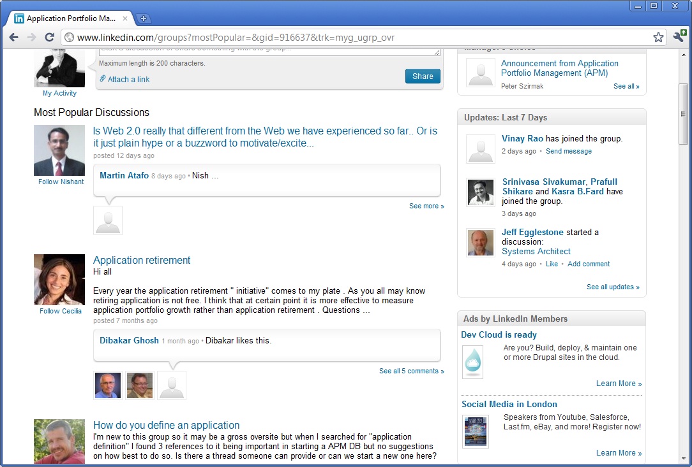Click the blank avatar below Martin Atafo's comment

click(108, 220)
